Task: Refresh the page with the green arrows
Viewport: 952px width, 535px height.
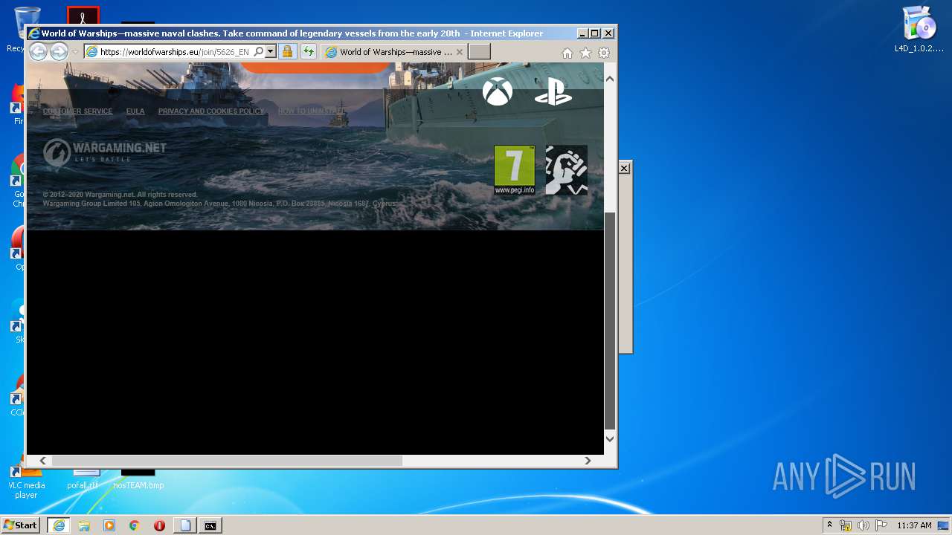Action: click(308, 52)
